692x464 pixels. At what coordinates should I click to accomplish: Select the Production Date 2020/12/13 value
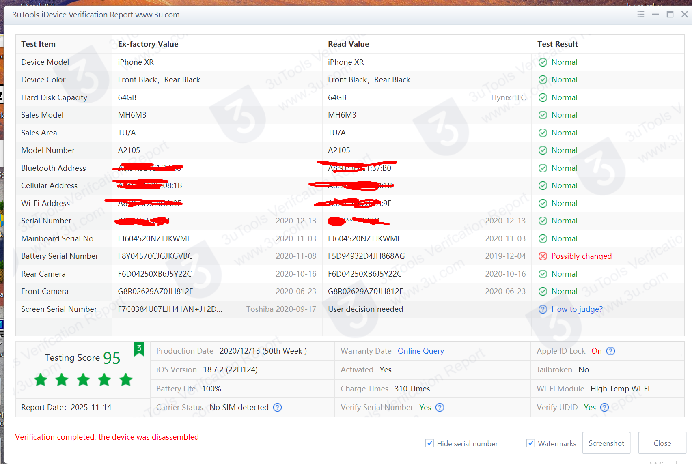[263, 351]
